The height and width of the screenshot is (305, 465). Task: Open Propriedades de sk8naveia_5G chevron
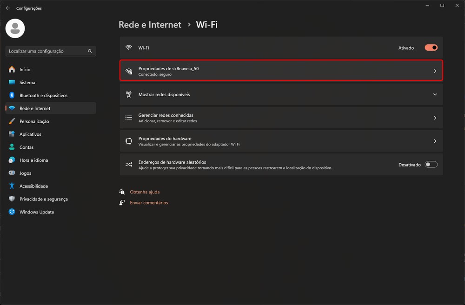pyautogui.click(x=435, y=71)
